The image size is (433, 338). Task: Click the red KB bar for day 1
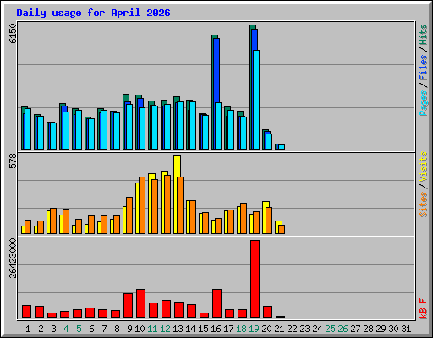[26, 312]
